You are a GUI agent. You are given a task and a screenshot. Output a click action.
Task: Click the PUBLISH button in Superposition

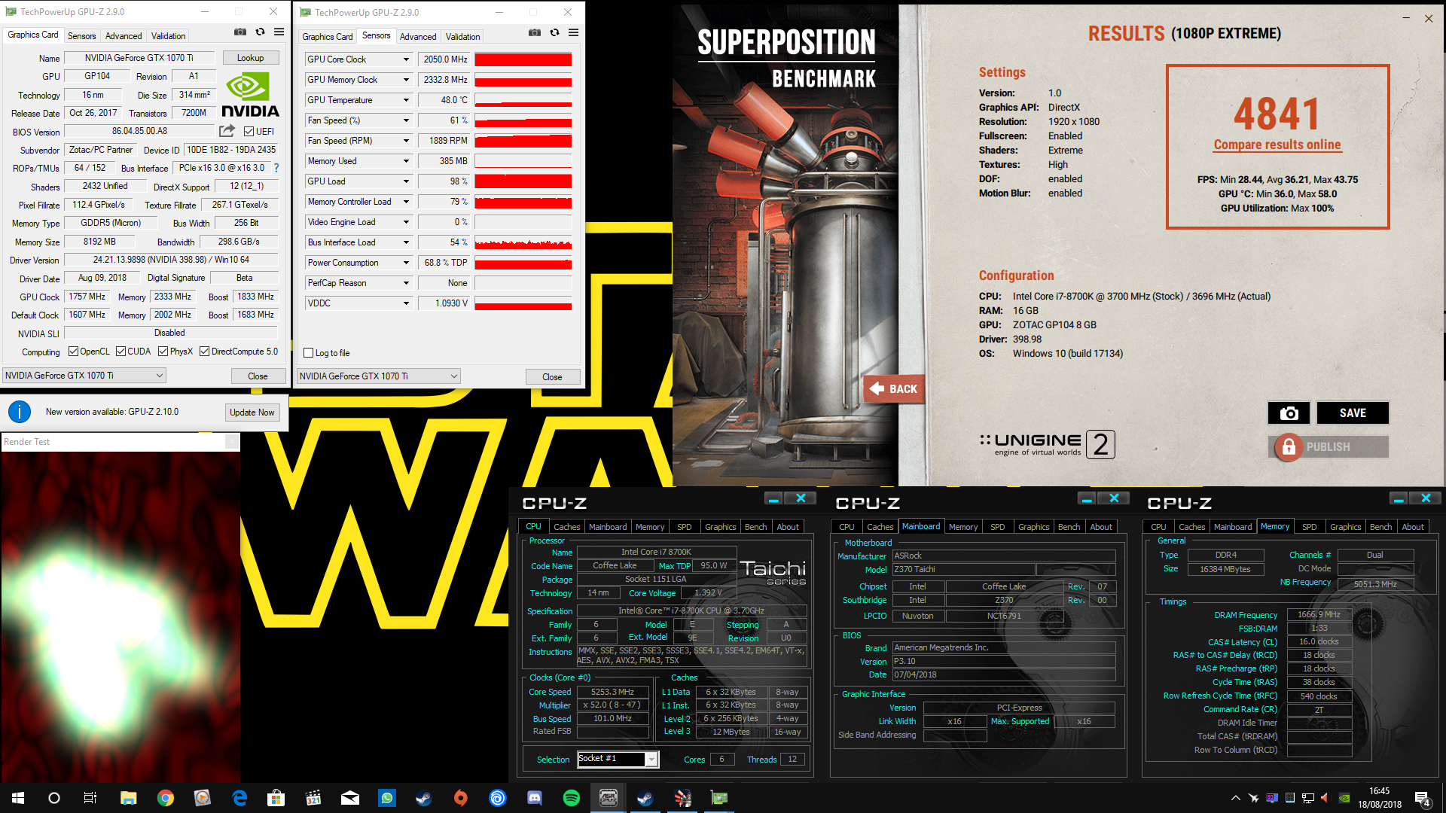(x=1329, y=447)
